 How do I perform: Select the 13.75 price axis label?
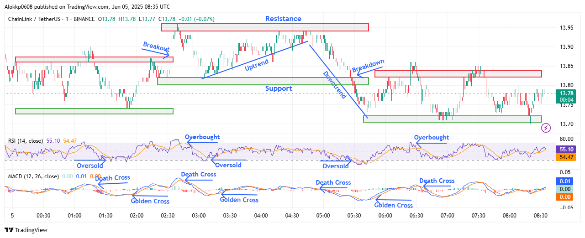[567, 104]
